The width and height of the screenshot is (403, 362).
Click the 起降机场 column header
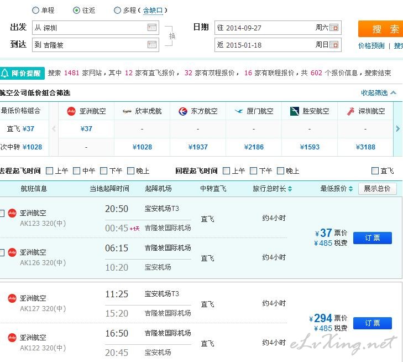coord(158,189)
